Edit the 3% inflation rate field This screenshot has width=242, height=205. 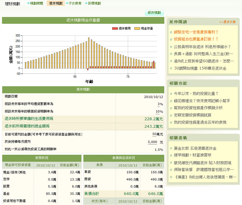point(159,104)
